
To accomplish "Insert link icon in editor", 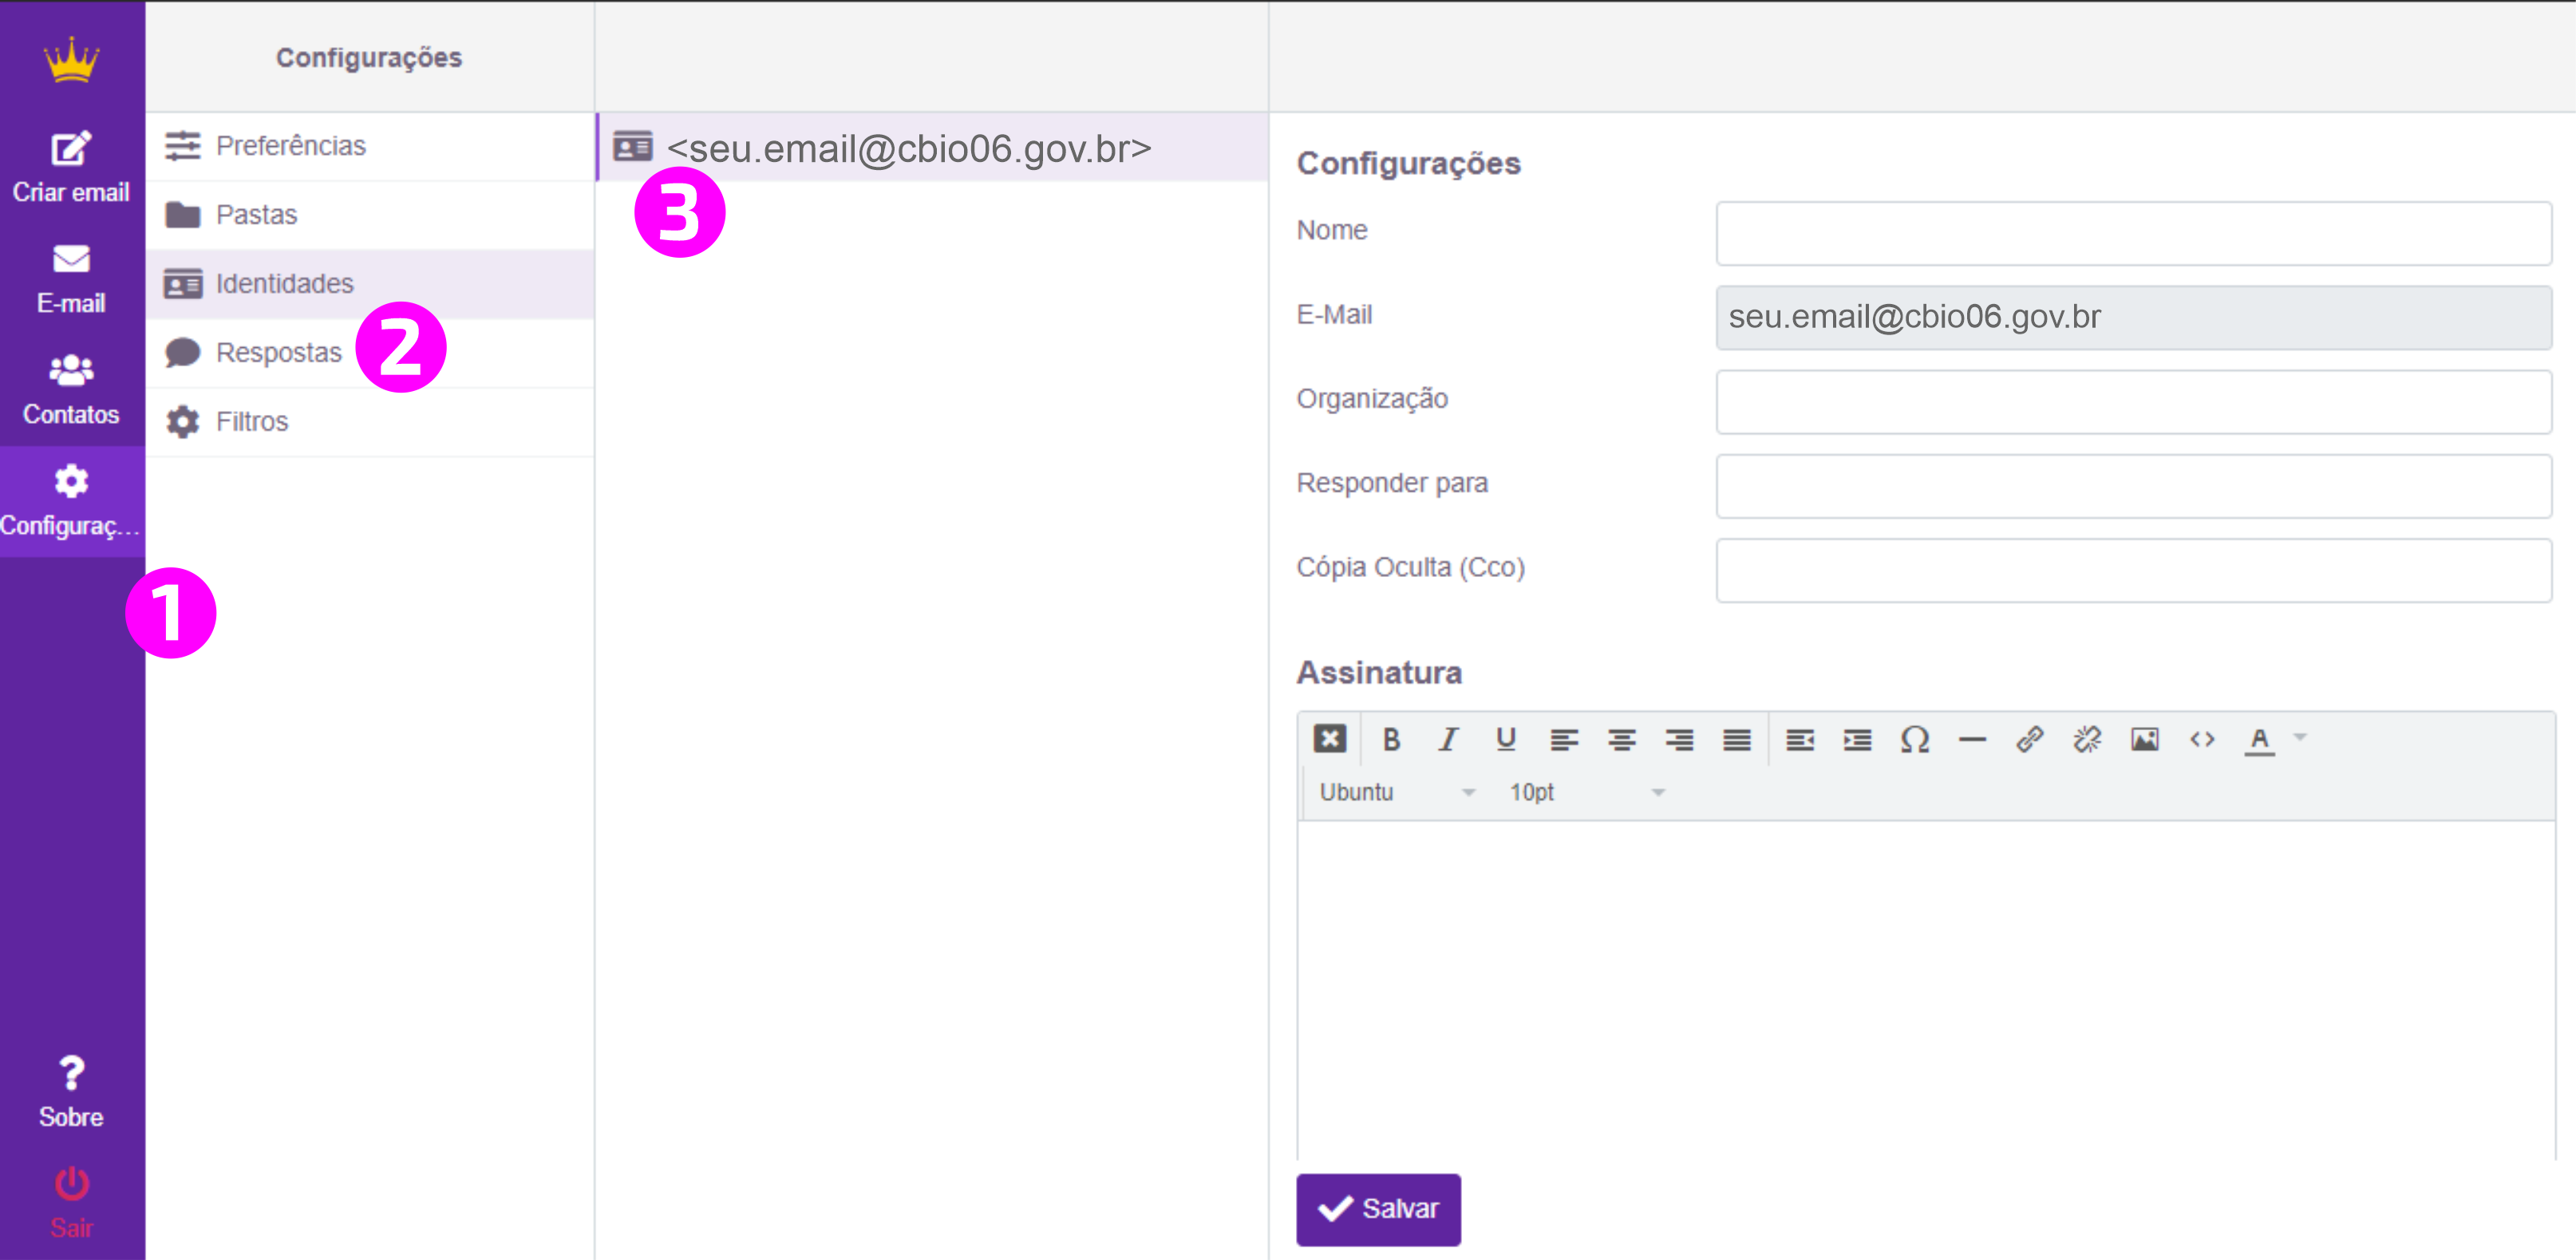I will (2030, 739).
